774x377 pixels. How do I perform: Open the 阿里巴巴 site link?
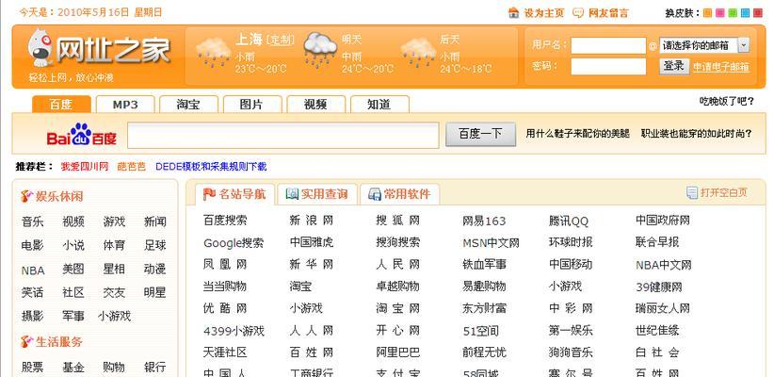click(398, 352)
